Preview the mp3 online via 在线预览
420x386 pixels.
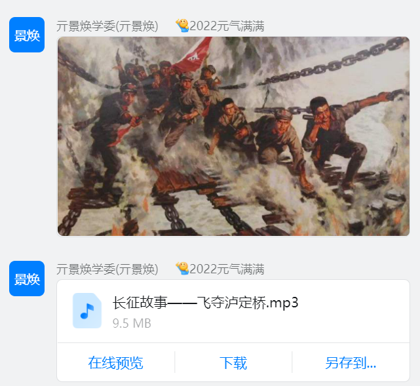click(115, 363)
